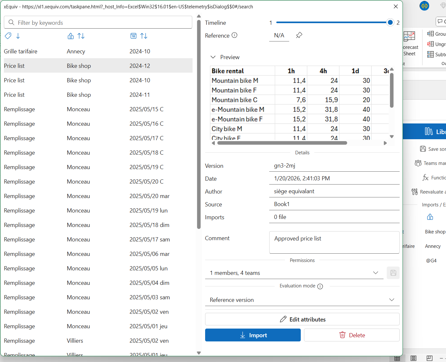Click the Functions fx icon
Image resolution: width=446 pixels, height=362 pixels.
(425, 178)
